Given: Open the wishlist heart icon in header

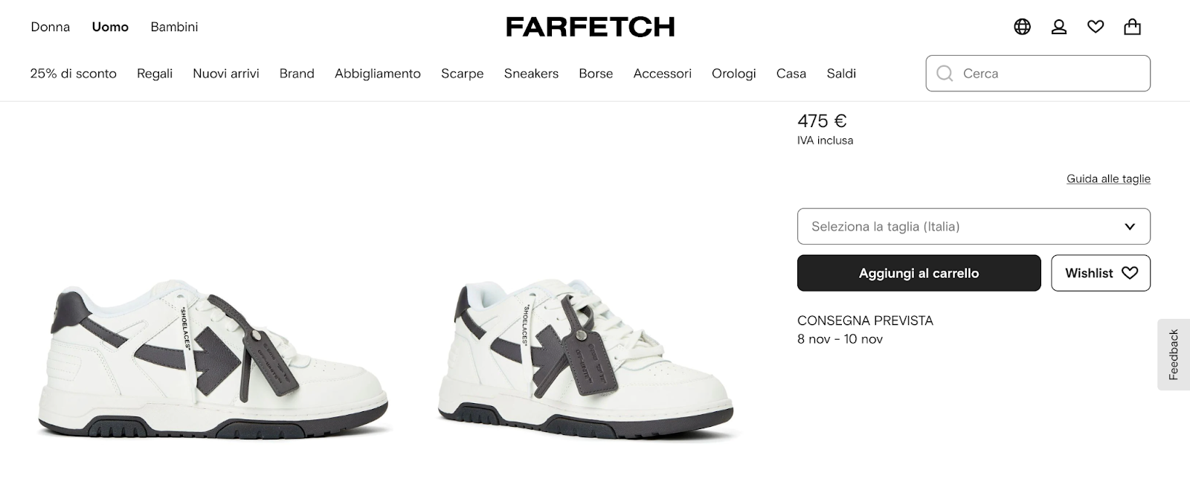Looking at the screenshot, I should [1096, 27].
